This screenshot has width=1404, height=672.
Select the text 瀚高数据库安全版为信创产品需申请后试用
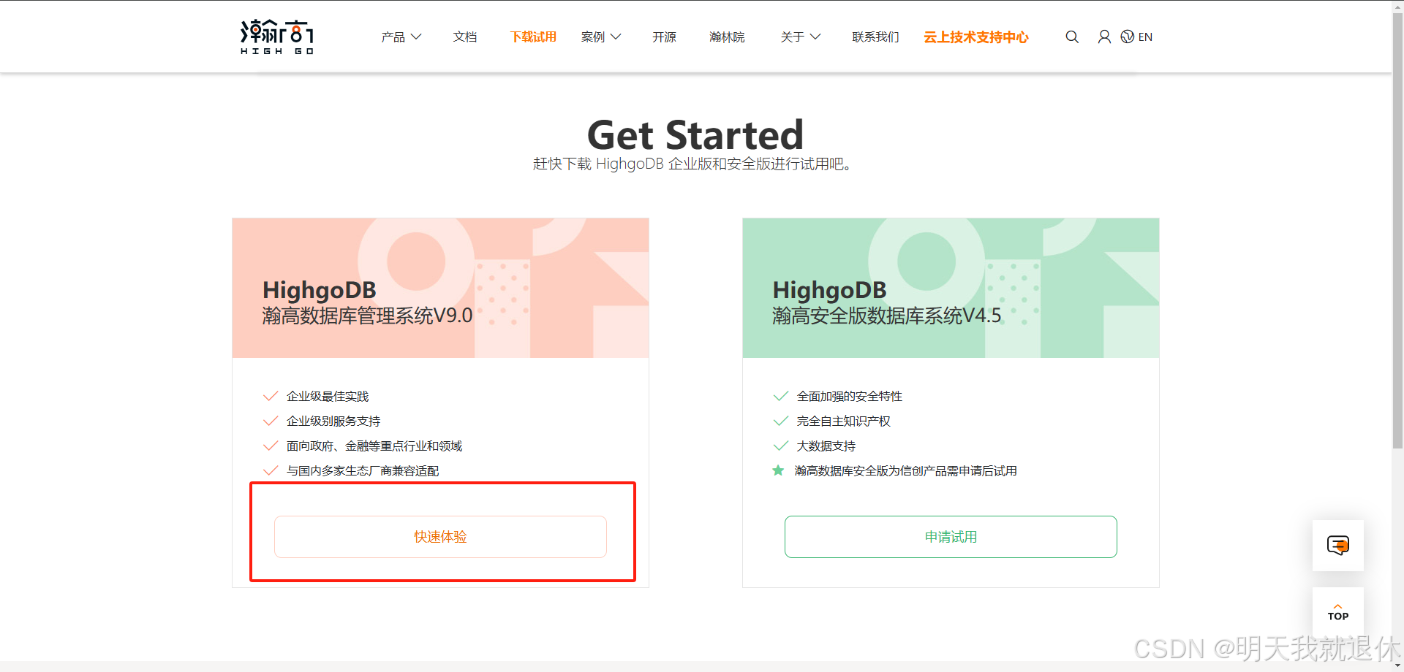pos(906,470)
